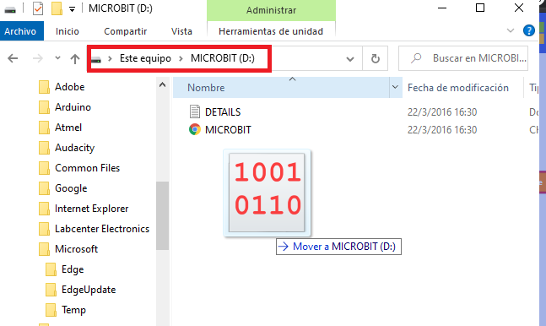The width and height of the screenshot is (546, 326).
Task: Switch to the Vista ribbon tab
Action: (181, 31)
